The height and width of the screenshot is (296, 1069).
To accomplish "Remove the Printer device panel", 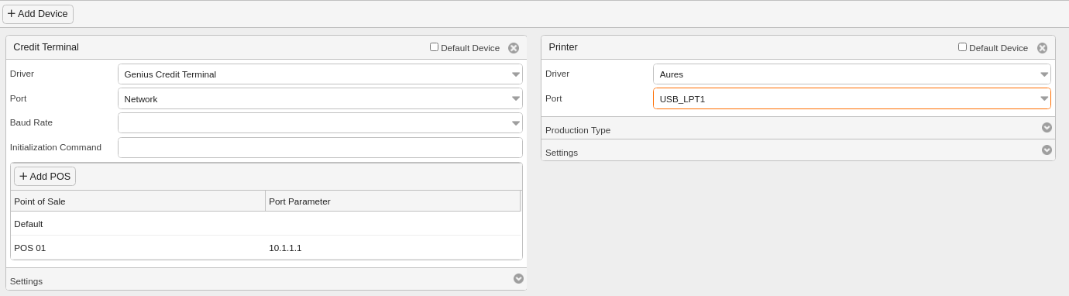I will click(x=1042, y=48).
